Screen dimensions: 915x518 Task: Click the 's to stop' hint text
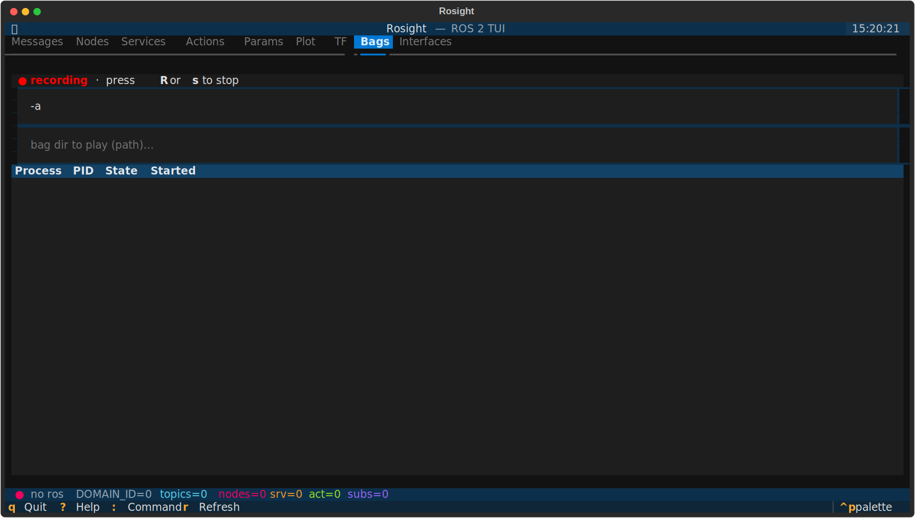pos(216,81)
